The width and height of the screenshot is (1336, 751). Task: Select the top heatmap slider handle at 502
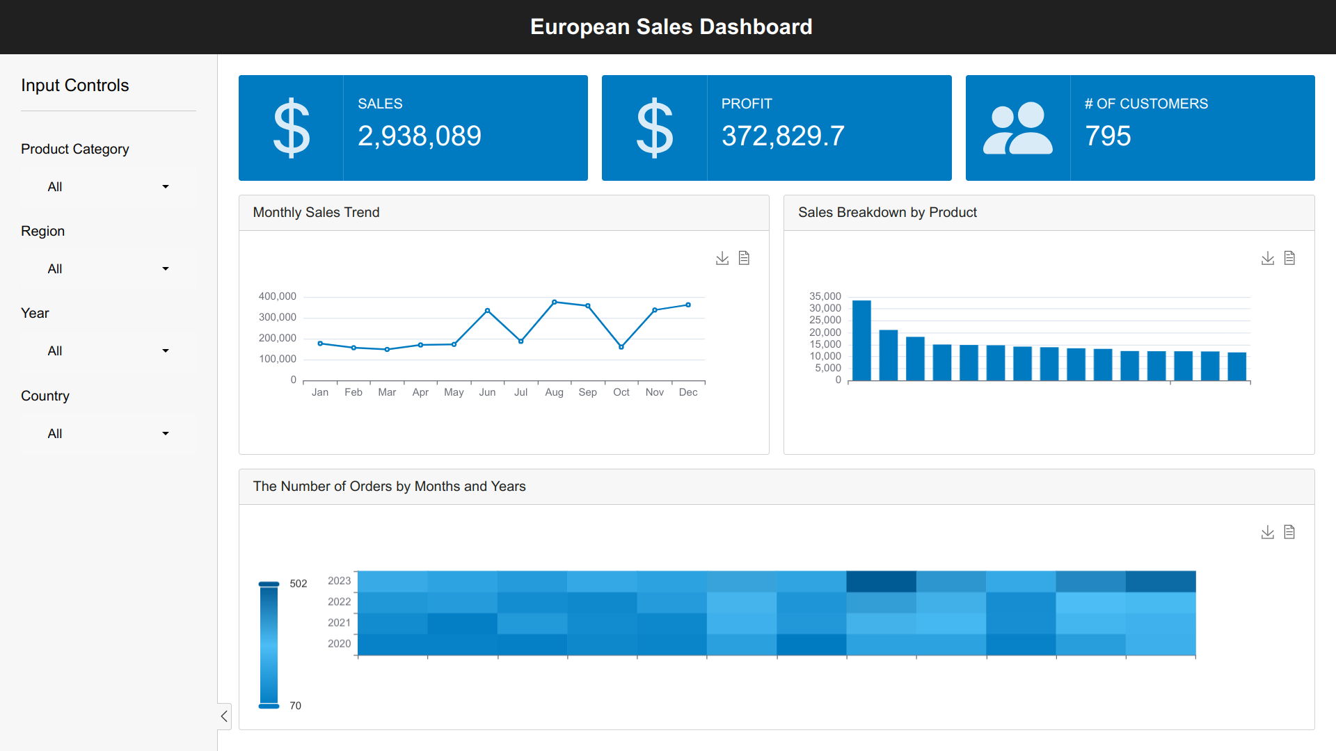pos(269,584)
